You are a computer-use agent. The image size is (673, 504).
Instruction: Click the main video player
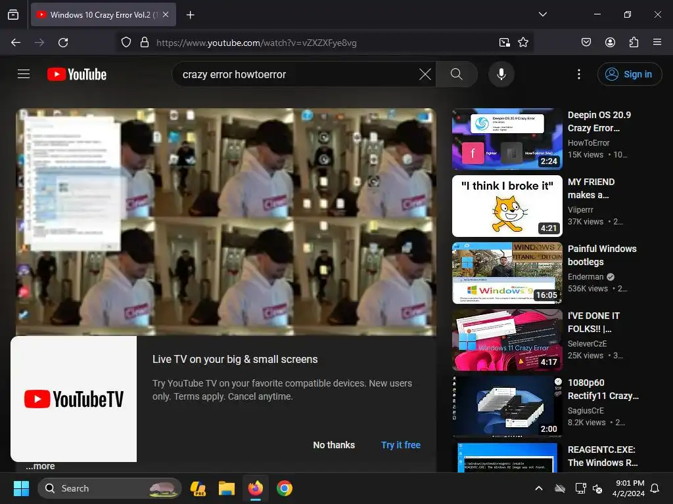click(226, 222)
